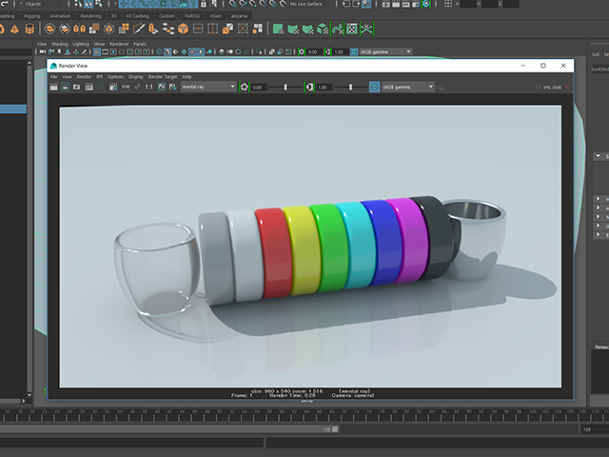Viewport: 609px width, 457px height.
Task: Click the Render View gamma slider
Action: click(350, 87)
